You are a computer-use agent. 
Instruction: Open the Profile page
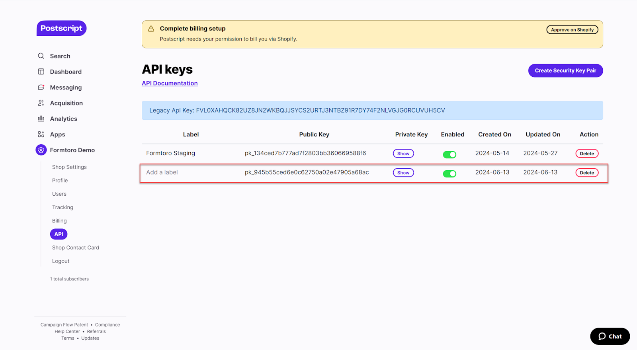60,181
